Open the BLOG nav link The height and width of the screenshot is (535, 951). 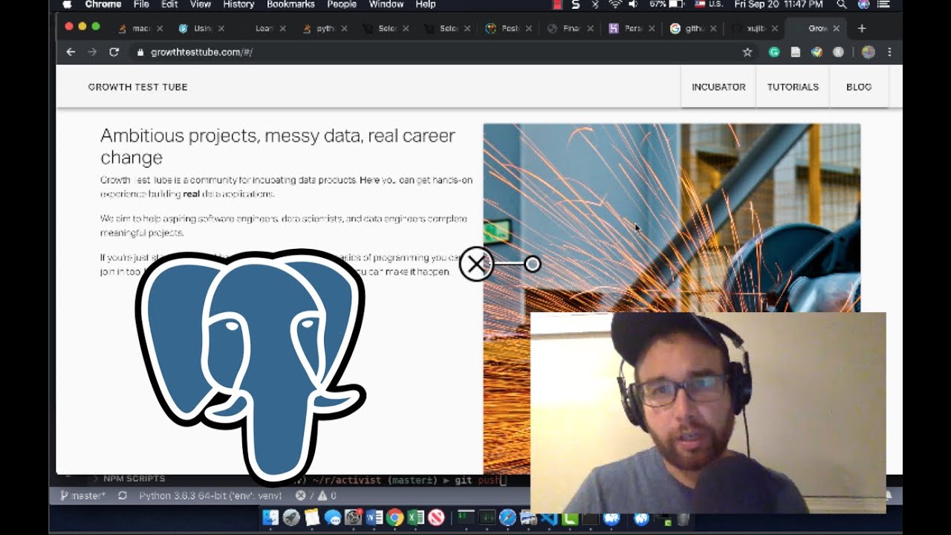[859, 87]
